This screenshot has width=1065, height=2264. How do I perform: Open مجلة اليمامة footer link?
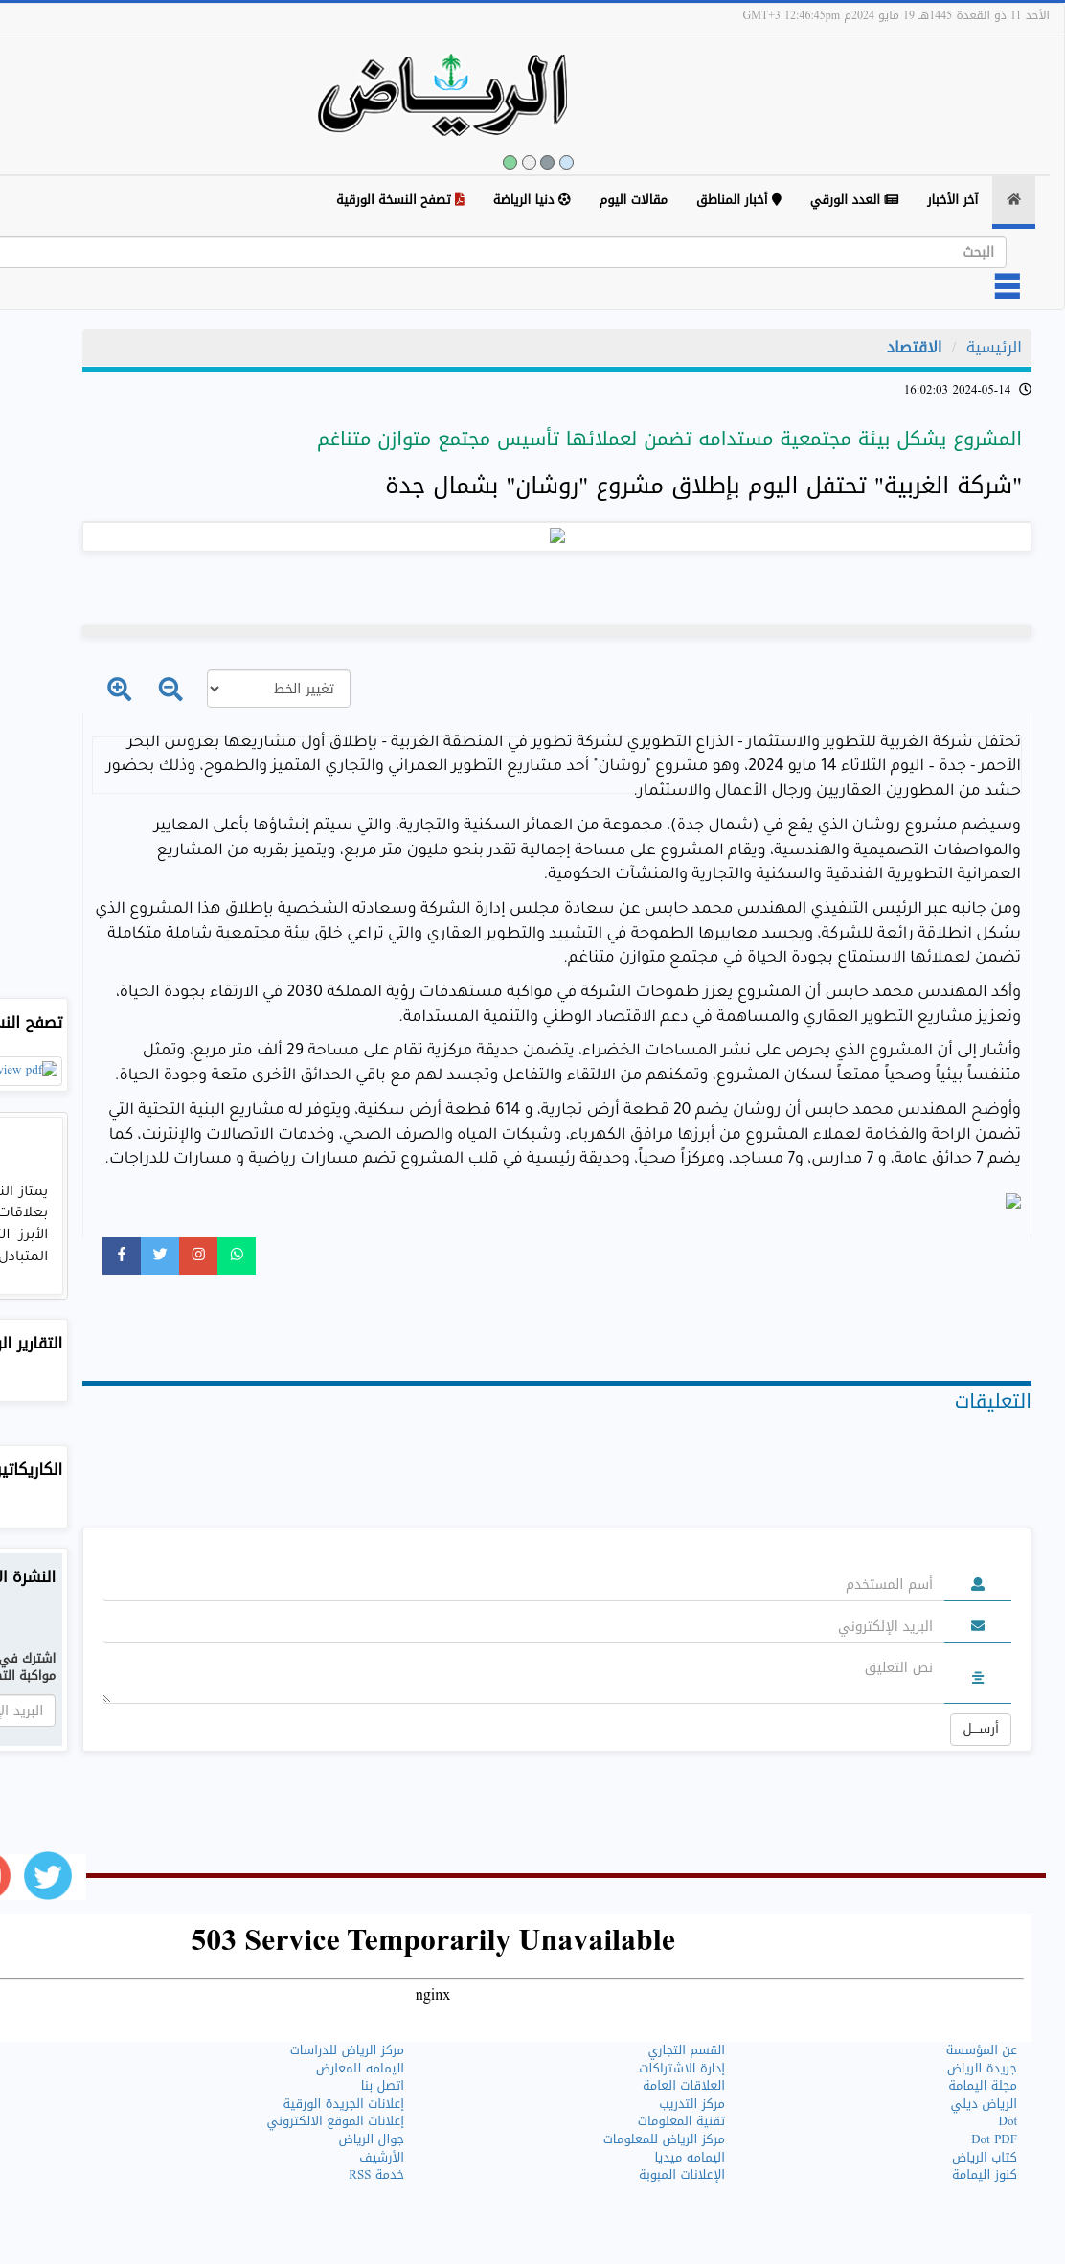click(983, 2085)
